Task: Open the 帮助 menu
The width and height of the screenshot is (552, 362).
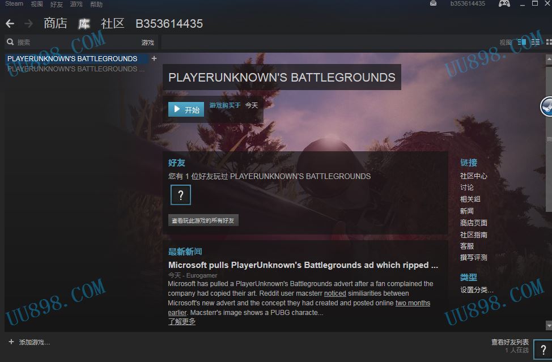Action: (x=96, y=4)
